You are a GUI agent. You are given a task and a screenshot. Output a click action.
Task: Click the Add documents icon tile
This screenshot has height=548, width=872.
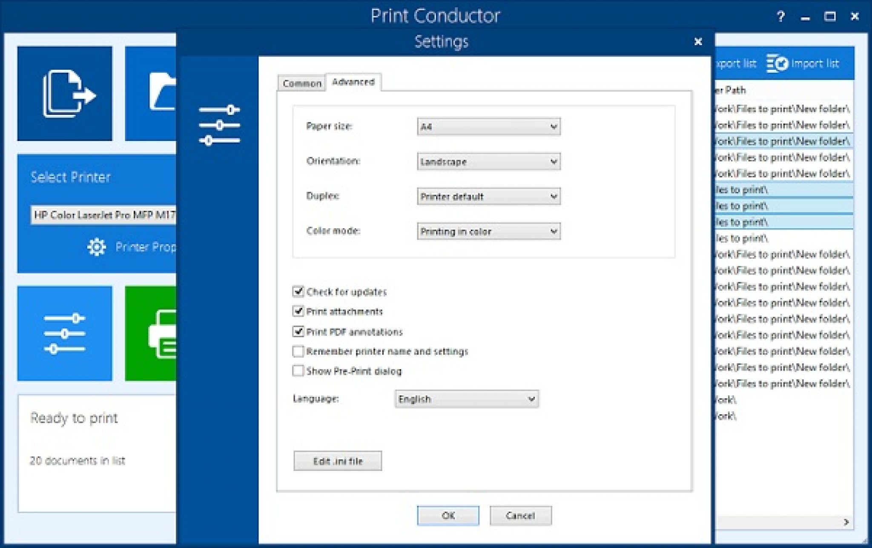coord(65,93)
